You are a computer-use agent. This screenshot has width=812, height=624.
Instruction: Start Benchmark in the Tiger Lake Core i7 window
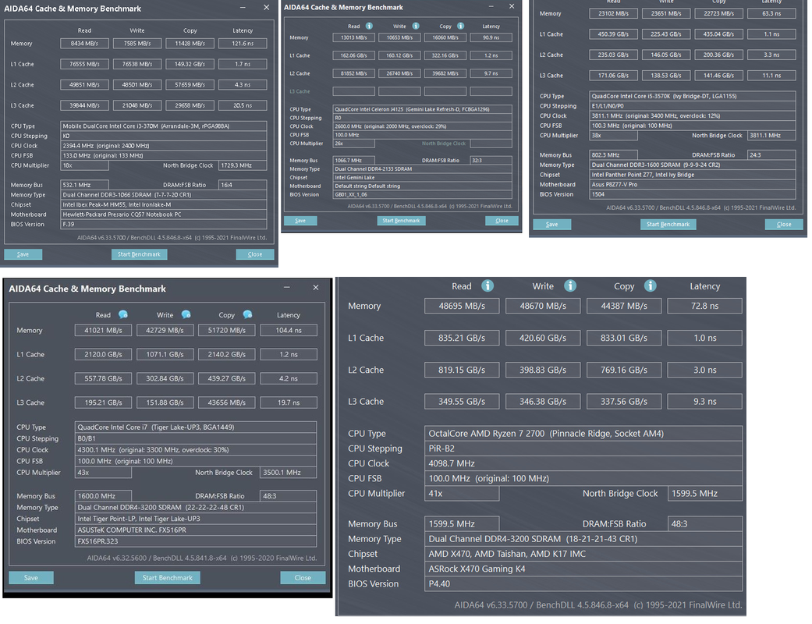pyautogui.click(x=167, y=577)
